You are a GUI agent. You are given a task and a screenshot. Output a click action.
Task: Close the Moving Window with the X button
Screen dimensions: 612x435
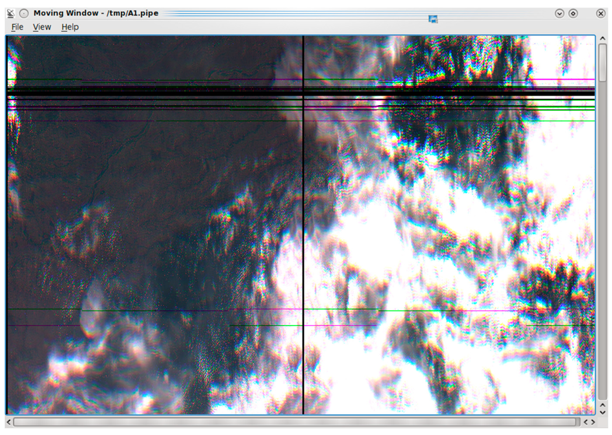pyautogui.click(x=601, y=14)
